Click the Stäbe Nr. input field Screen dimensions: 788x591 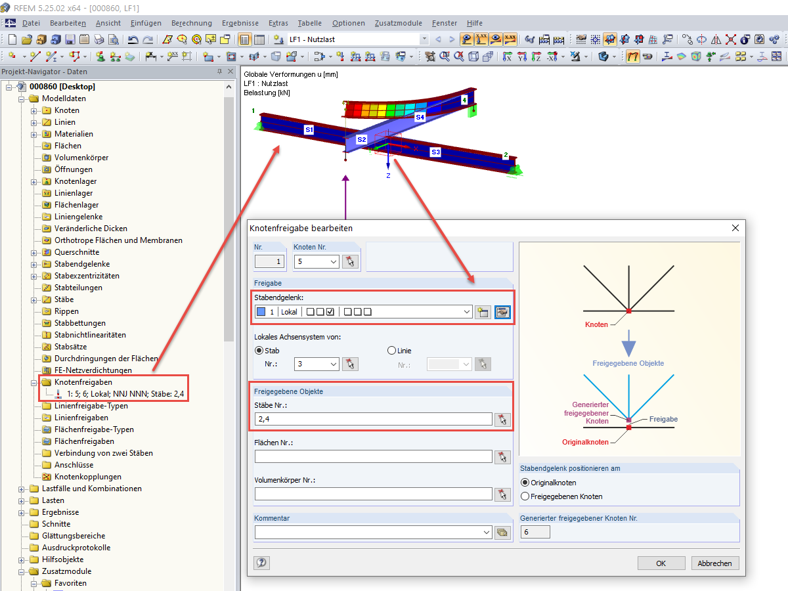click(x=374, y=419)
